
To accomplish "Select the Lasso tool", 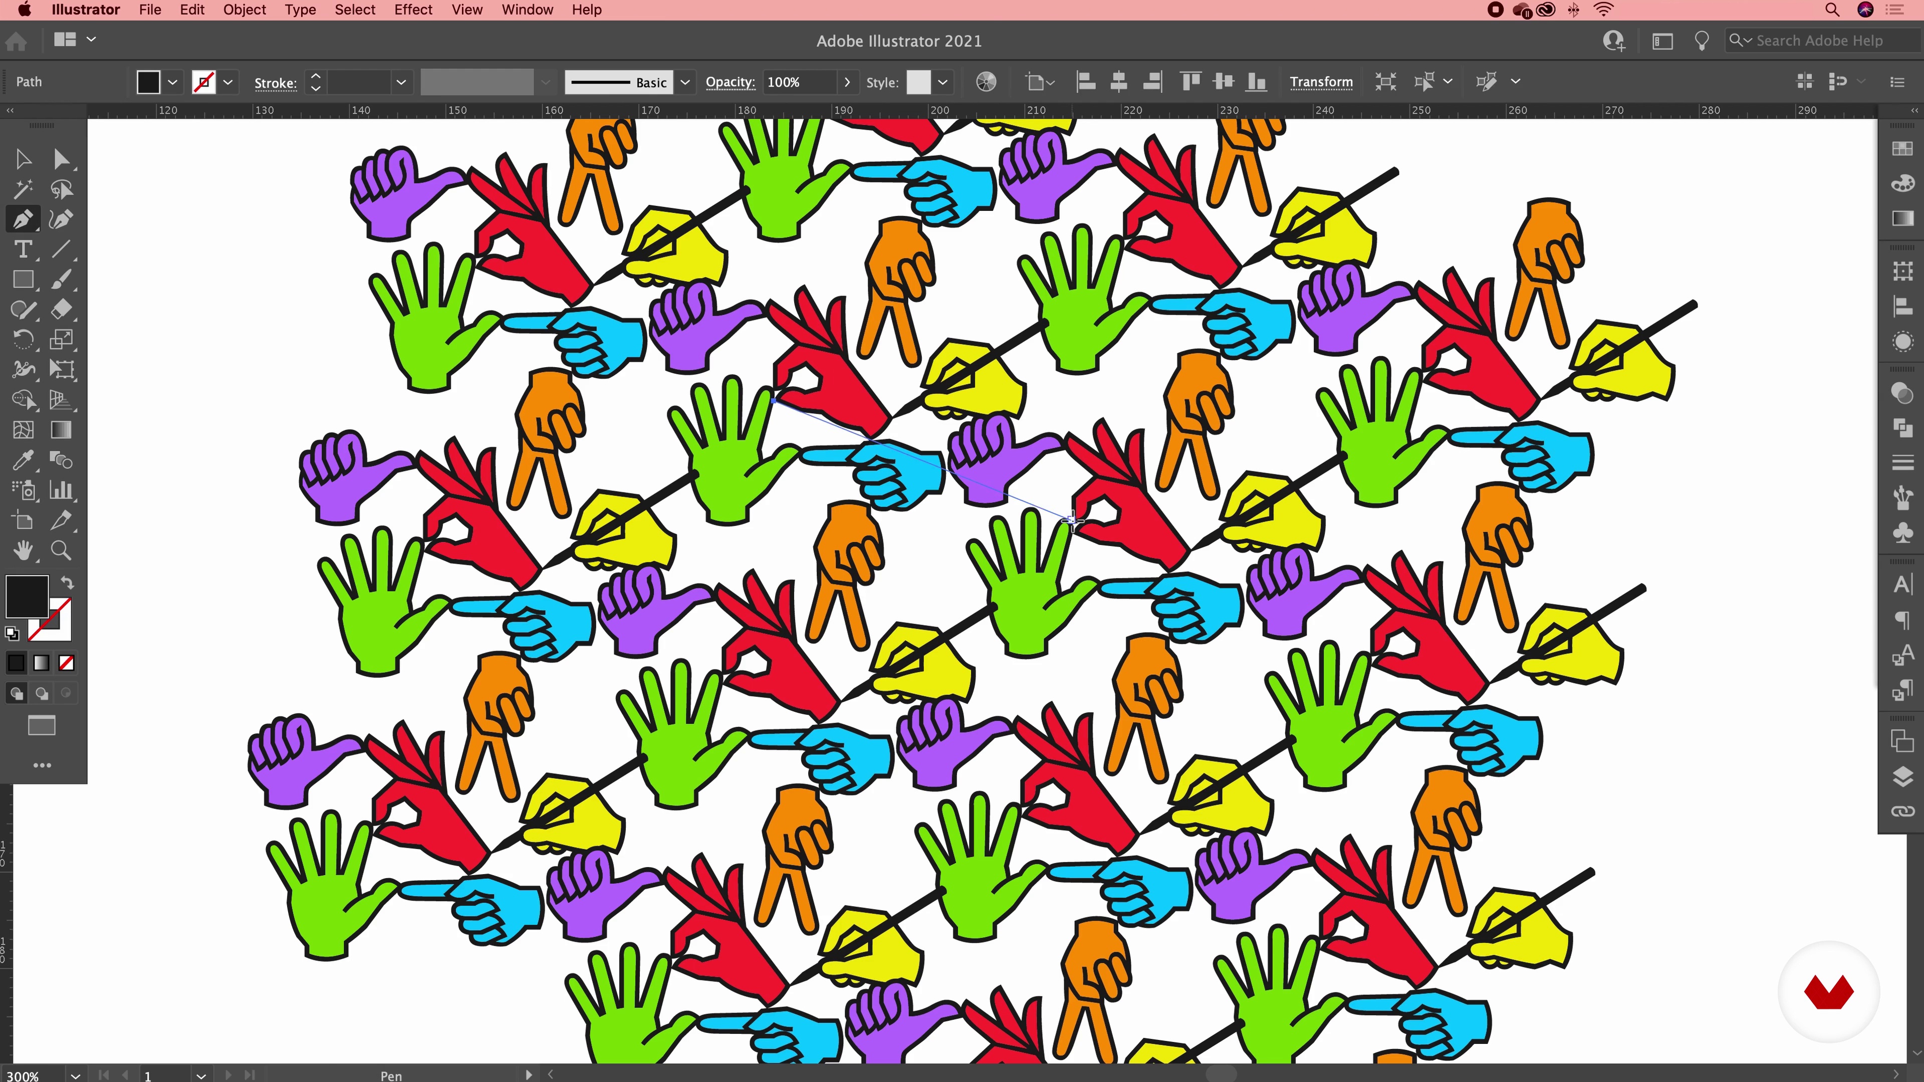I will pos(61,189).
